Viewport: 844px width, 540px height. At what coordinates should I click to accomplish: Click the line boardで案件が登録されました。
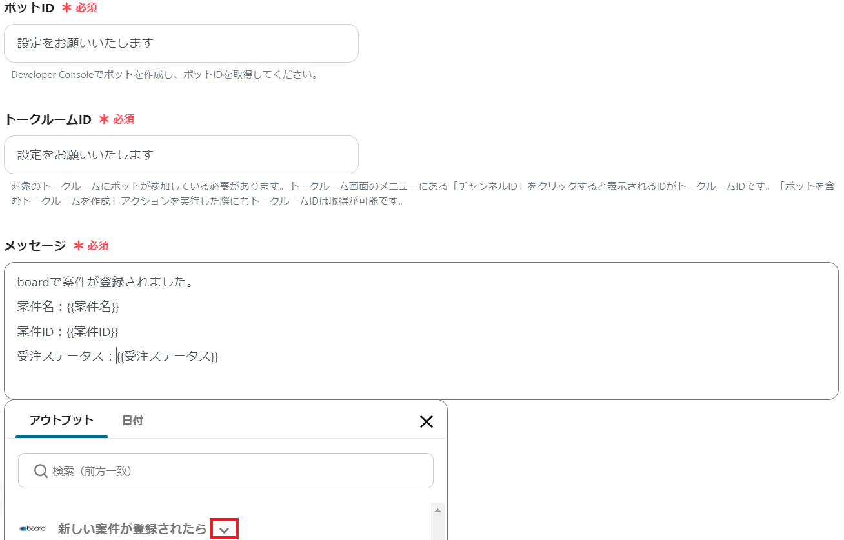106,283
